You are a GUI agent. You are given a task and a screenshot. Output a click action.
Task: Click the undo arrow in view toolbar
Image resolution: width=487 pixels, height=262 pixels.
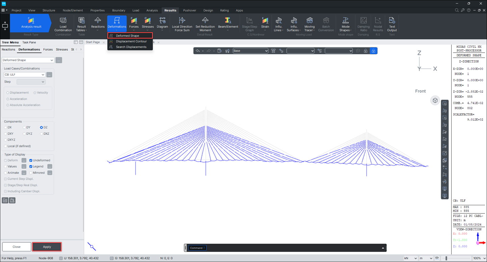click(x=198, y=51)
